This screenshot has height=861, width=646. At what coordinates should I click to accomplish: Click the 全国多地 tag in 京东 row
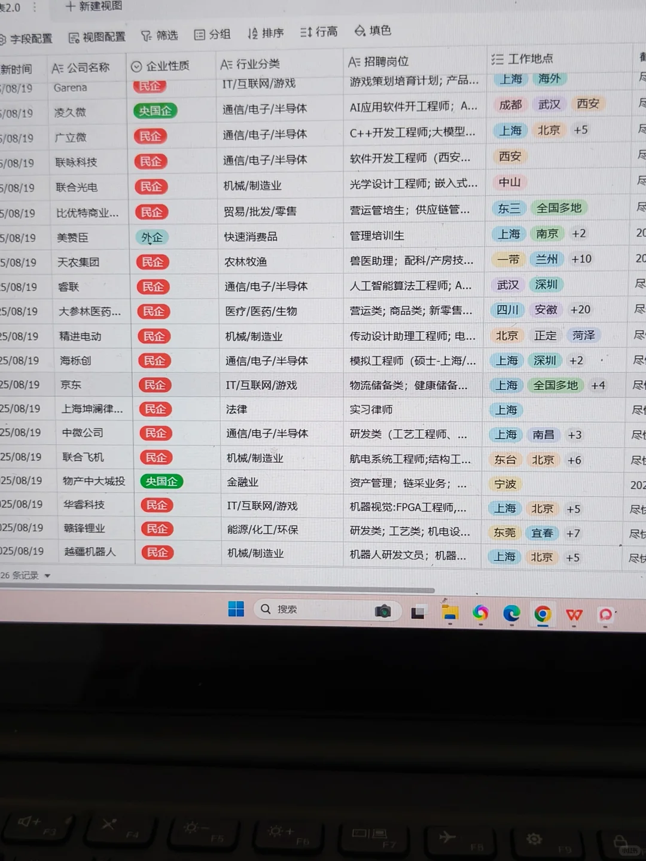coord(556,386)
